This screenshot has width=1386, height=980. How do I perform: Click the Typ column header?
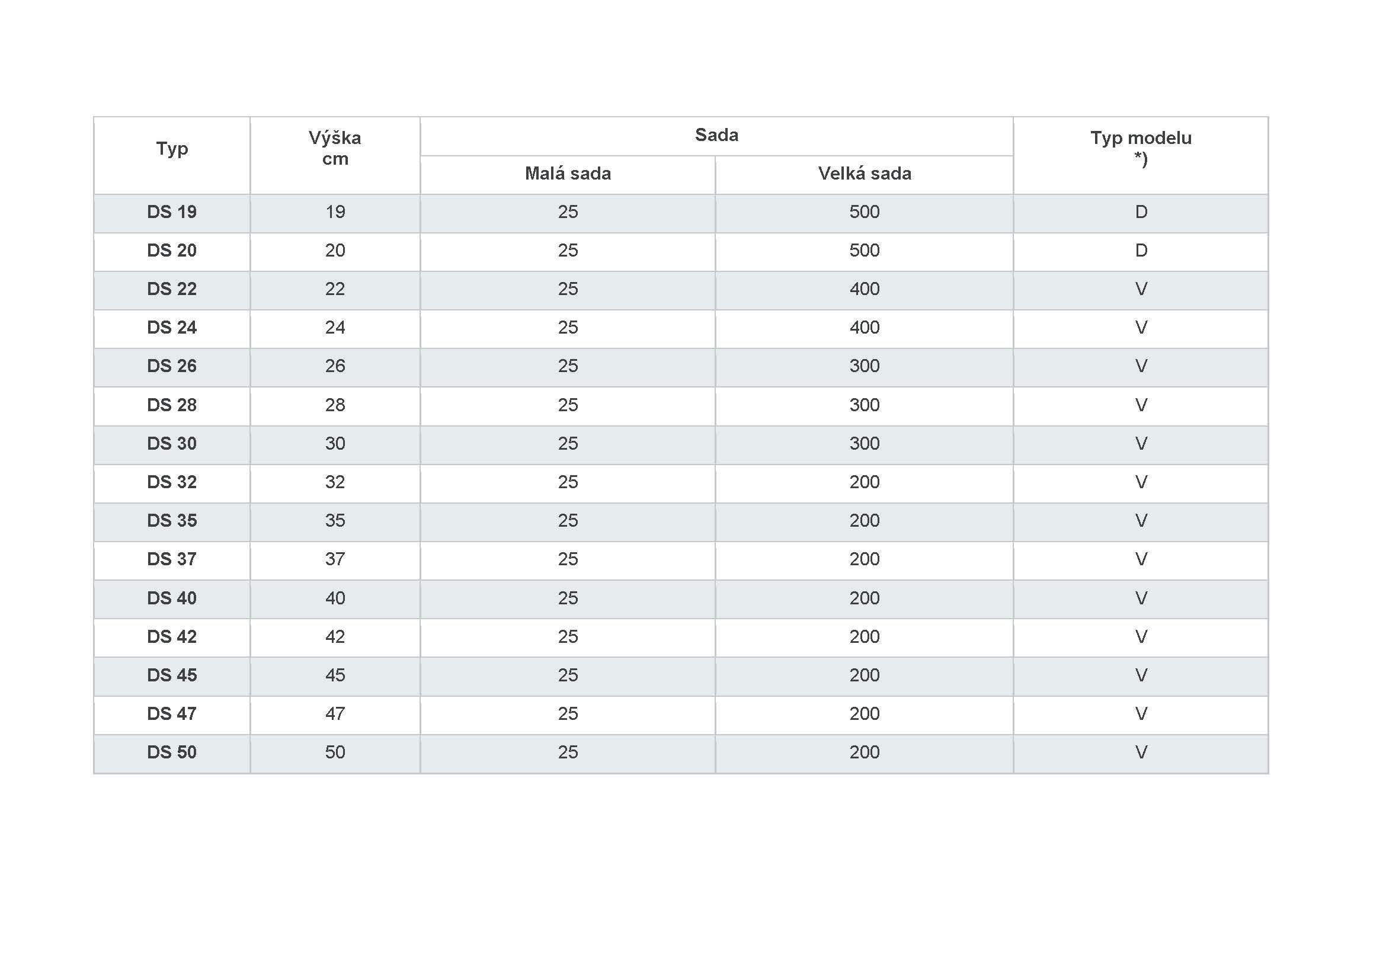(172, 149)
